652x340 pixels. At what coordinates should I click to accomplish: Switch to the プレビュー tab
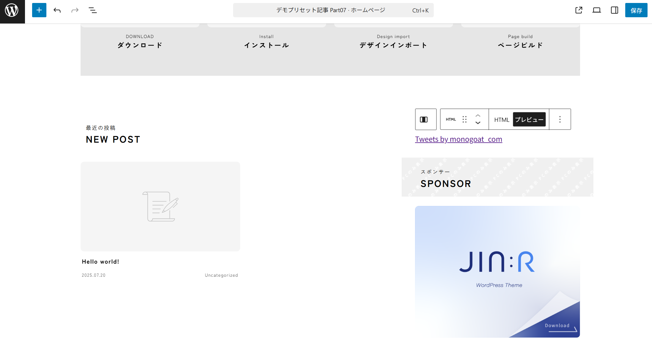click(x=529, y=119)
